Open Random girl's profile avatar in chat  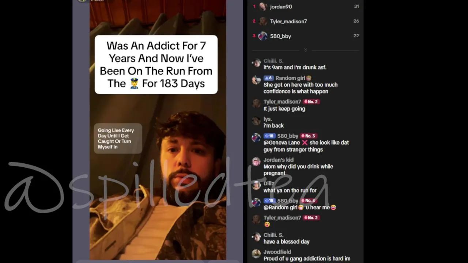point(256,80)
